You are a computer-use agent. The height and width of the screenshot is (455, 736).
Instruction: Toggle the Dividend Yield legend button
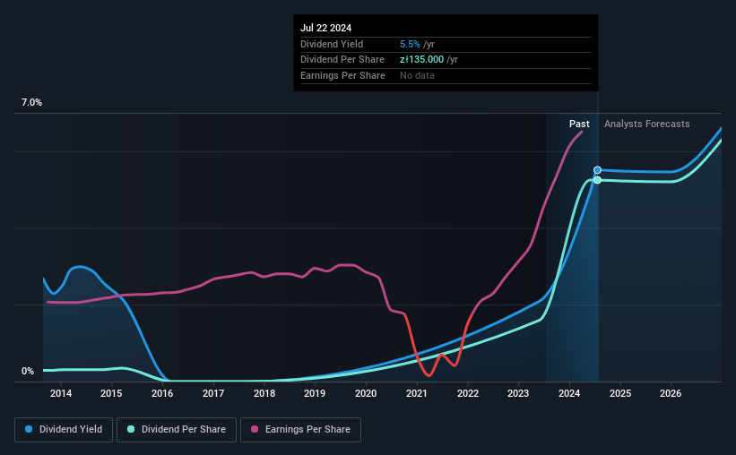pos(64,430)
